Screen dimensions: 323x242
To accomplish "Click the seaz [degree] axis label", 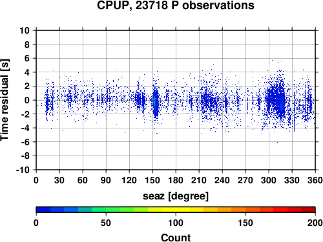I will (176, 196).
